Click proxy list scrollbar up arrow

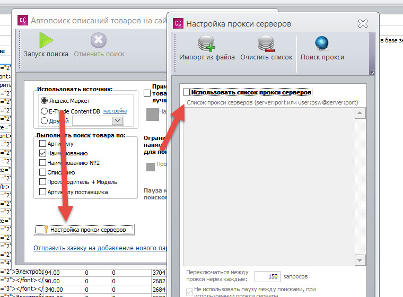[x=360, y=113]
